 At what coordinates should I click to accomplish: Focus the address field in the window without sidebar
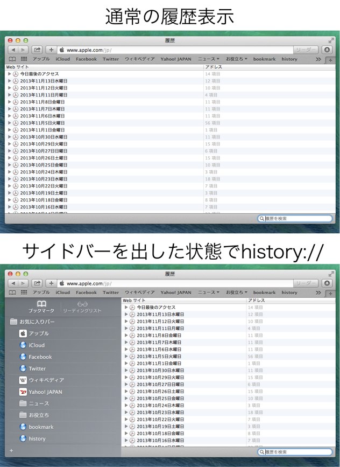(175, 50)
